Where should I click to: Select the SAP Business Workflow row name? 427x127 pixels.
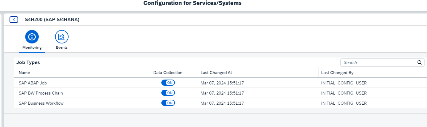[41, 103]
